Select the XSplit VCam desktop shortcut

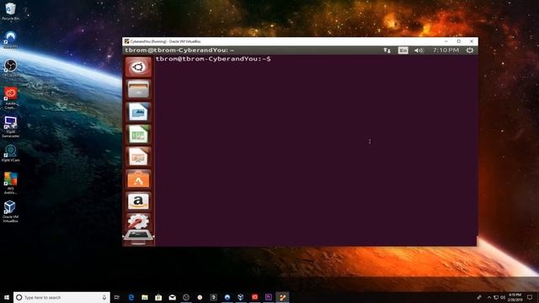11,153
